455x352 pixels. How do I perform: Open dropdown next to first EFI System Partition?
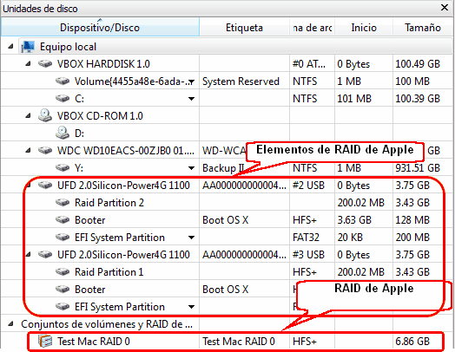[192, 238]
